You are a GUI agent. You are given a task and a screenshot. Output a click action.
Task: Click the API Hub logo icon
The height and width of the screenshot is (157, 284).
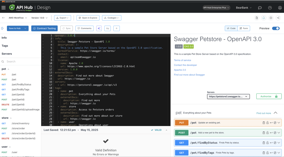tap(12, 7)
